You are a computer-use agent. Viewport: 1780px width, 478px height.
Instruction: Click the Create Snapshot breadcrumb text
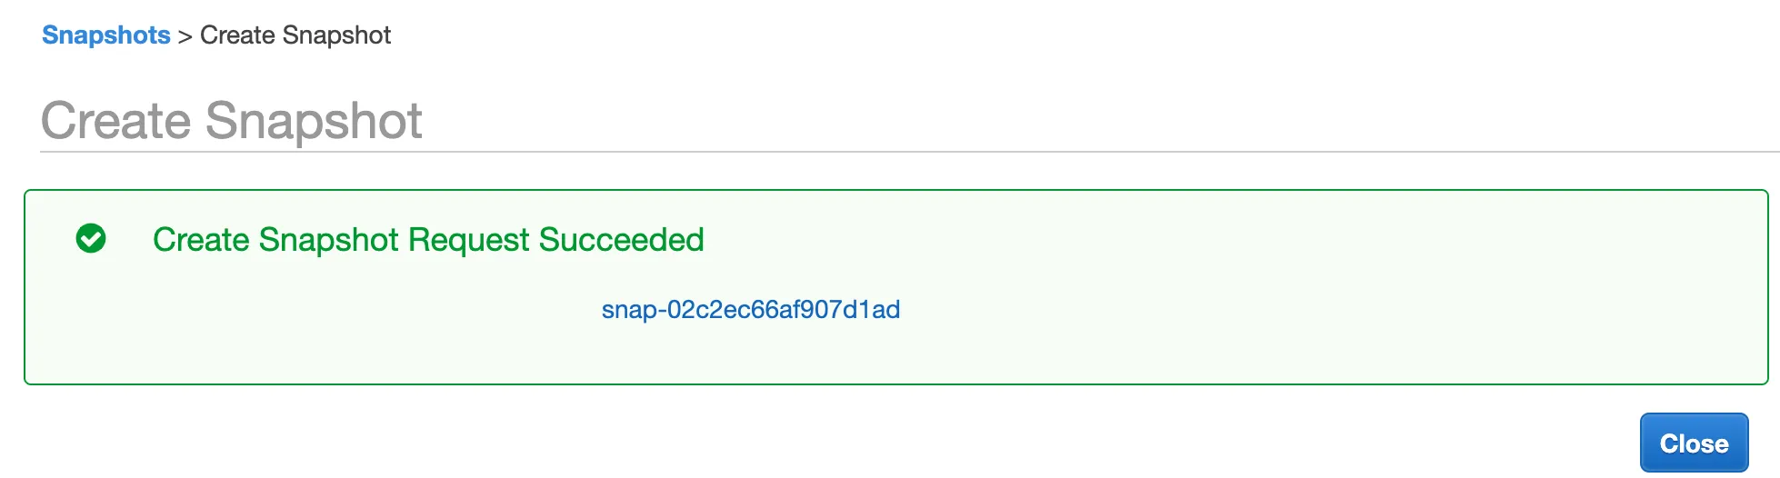(x=295, y=35)
